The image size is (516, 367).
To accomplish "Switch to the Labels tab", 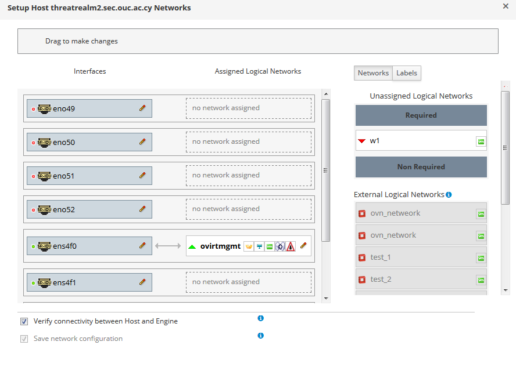I will click(407, 73).
